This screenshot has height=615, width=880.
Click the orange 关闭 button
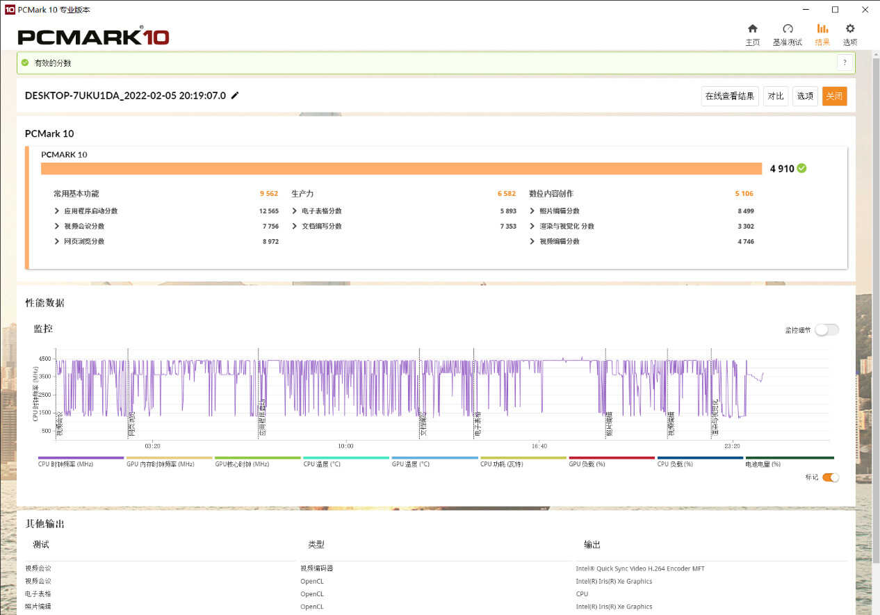pyautogui.click(x=835, y=96)
